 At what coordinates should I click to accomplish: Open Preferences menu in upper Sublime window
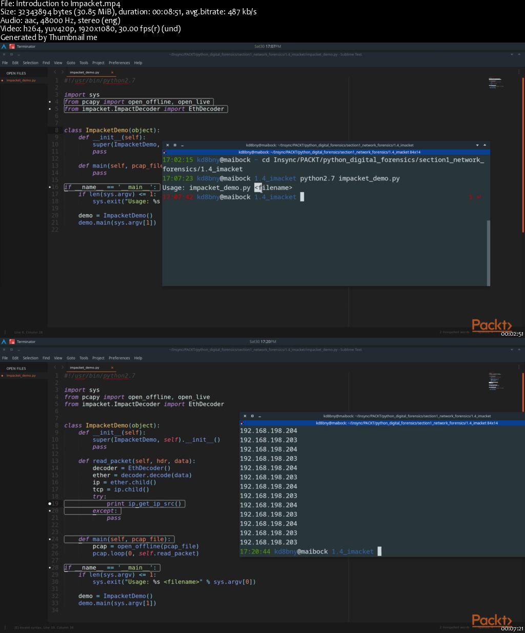pos(119,63)
